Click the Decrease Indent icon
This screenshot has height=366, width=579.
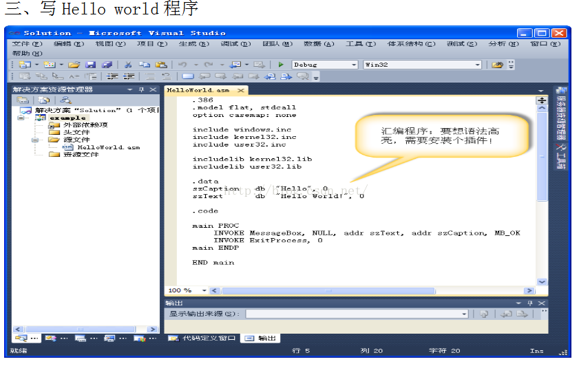pyautogui.click(x=112, y=76)
